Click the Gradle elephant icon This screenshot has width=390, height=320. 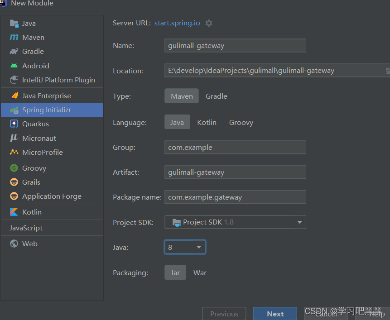[x=14, y=52]
